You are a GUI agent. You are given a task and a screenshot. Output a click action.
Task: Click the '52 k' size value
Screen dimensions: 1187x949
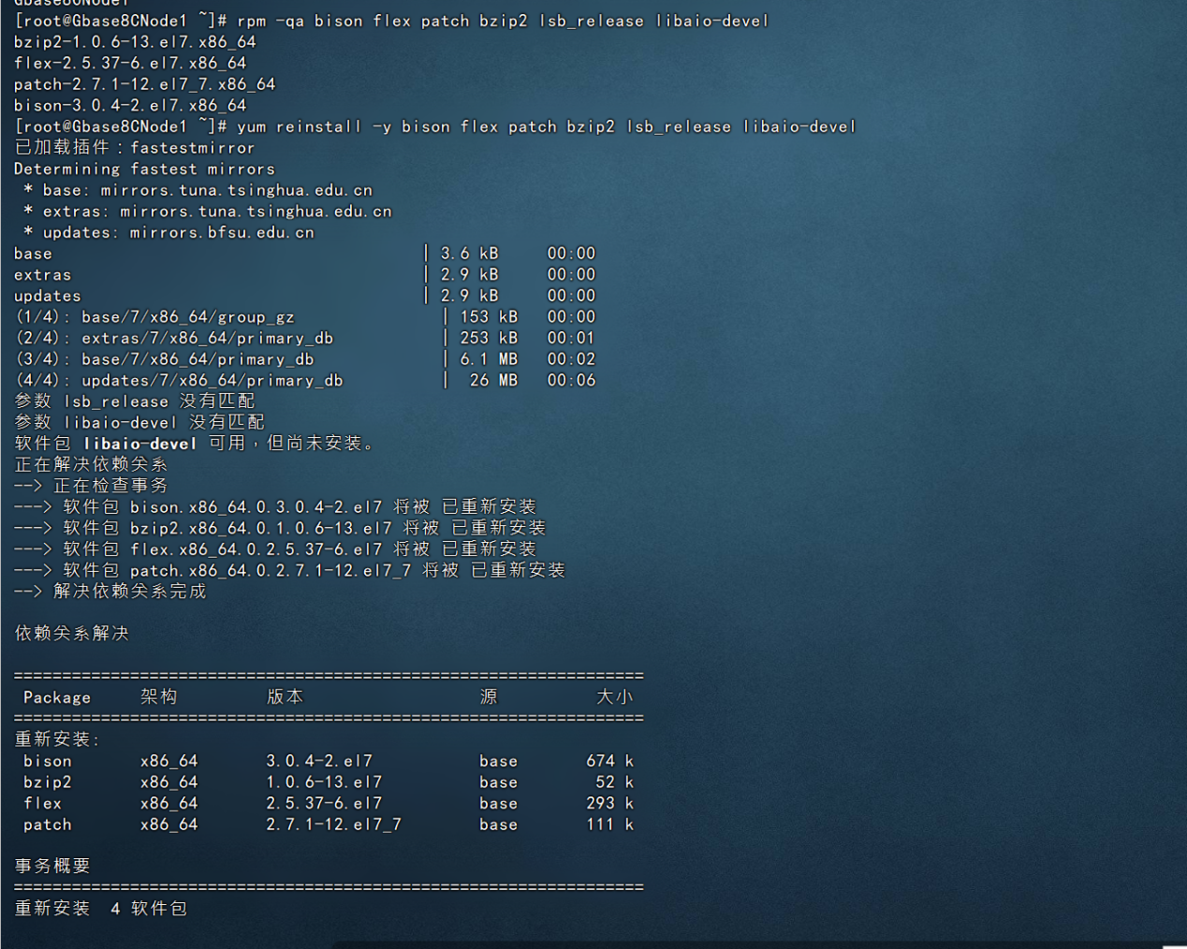[x=615, y=782]
